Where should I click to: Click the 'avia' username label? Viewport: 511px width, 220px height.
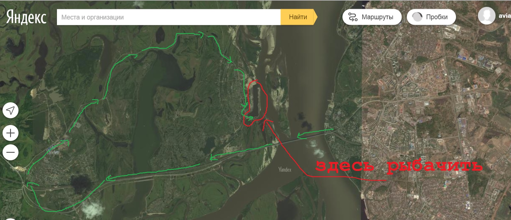(x=505, y=16)
